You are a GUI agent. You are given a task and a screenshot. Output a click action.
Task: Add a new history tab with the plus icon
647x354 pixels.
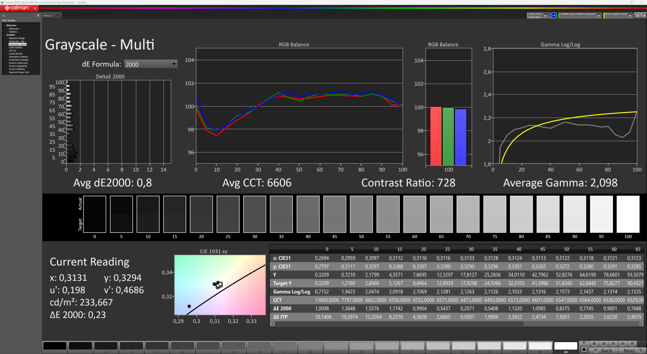(x=58, y=16)
